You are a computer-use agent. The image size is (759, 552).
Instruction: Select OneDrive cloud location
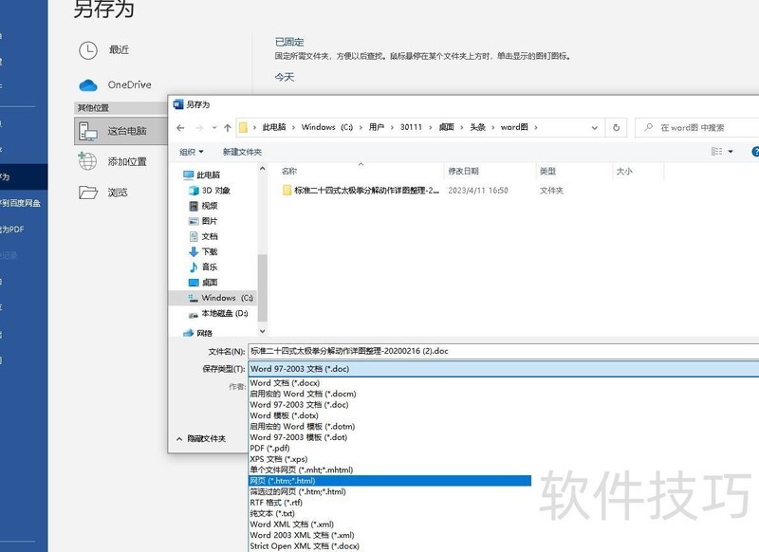coord(115,85)
